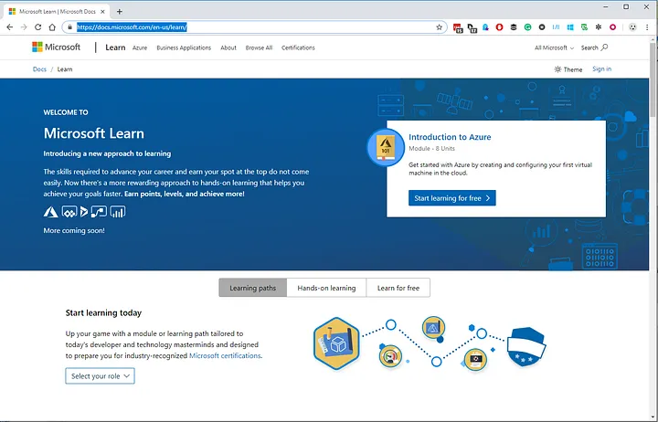Click the Docs breadcrumb link

[x=39, y=69]
